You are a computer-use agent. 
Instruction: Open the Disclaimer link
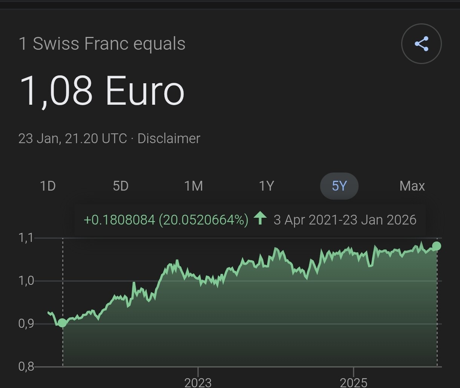(x=169, y=139)
